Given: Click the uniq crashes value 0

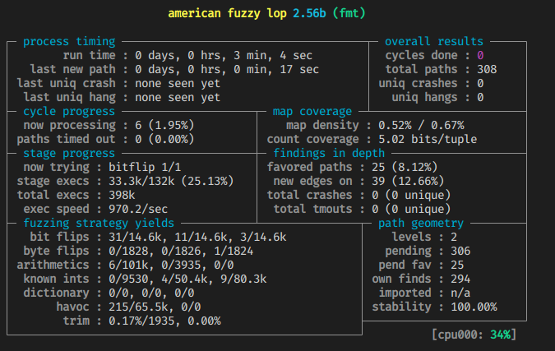Looking at the screenshot, I should coord(480,84).
